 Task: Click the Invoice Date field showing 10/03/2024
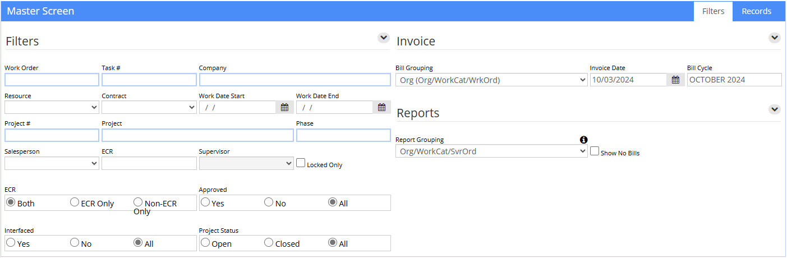pyautogui.click(x=628, y=80)
